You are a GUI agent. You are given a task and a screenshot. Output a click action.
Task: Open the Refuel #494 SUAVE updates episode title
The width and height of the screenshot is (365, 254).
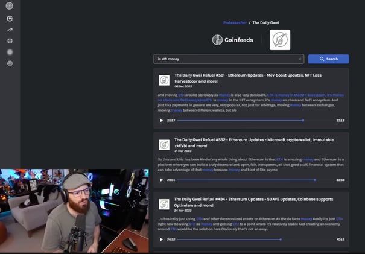pyautogui.click(x=253, y=202)
